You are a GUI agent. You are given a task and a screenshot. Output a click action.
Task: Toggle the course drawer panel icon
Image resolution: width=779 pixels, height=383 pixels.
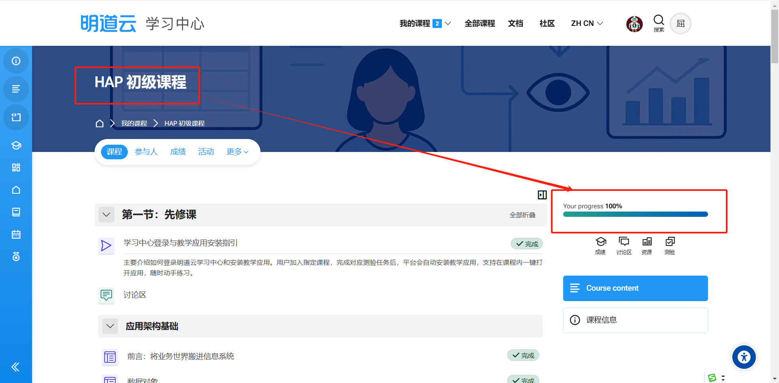coord(542,195)
